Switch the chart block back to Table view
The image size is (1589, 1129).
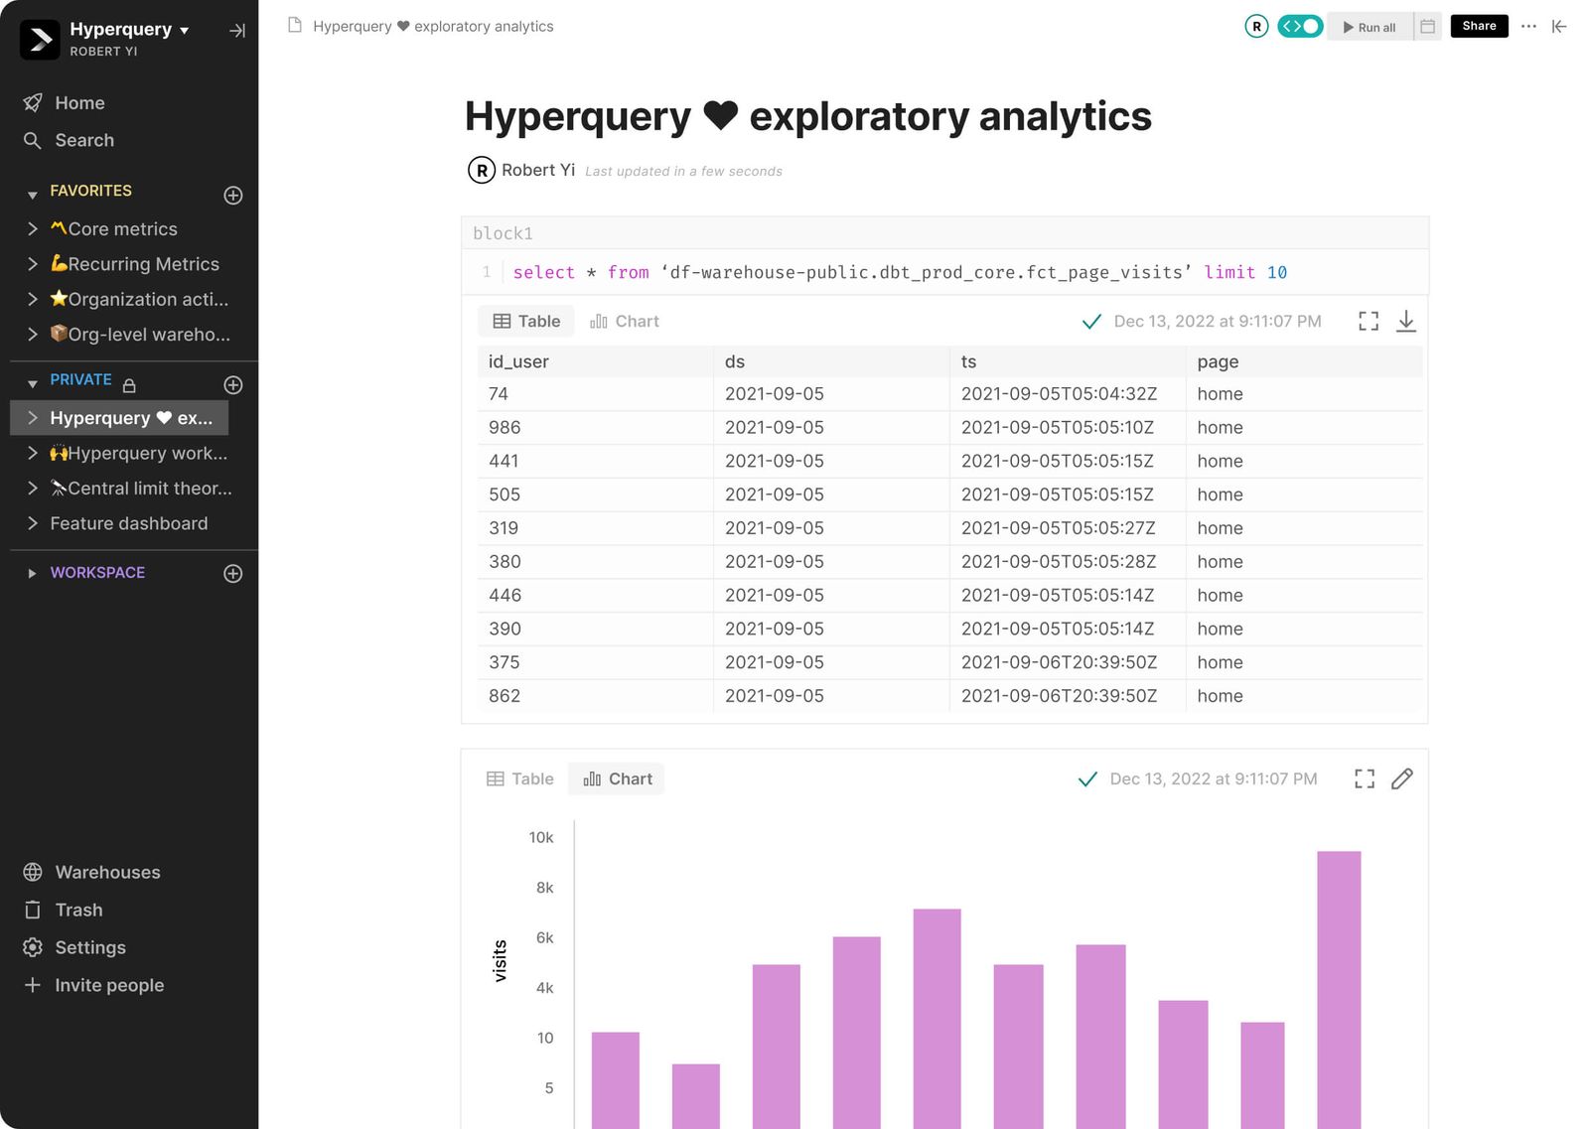tap(519, 778)
